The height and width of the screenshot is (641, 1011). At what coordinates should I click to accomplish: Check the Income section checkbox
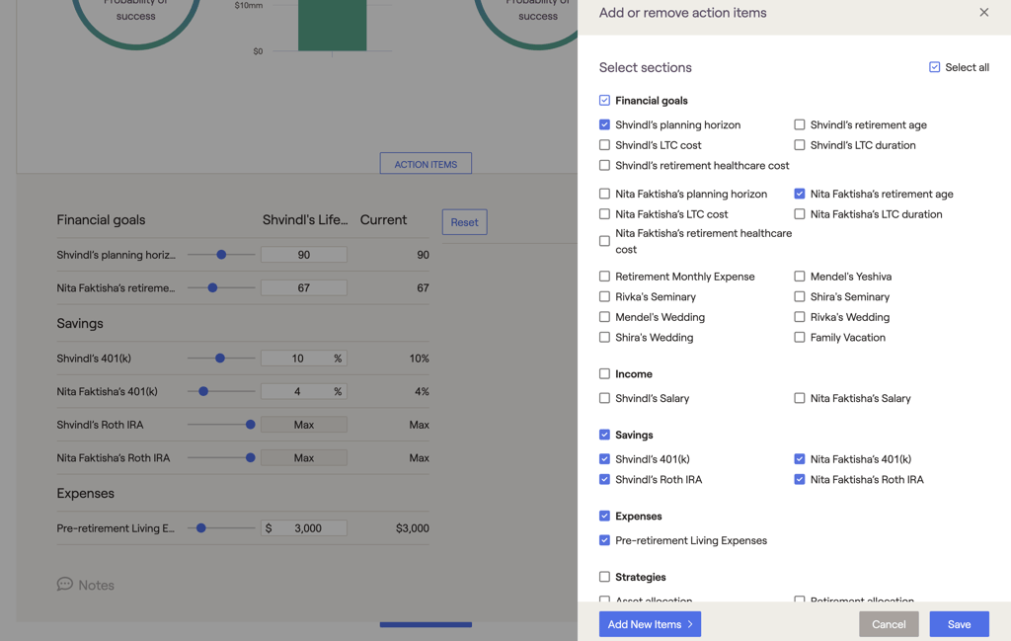coord(604,374)
